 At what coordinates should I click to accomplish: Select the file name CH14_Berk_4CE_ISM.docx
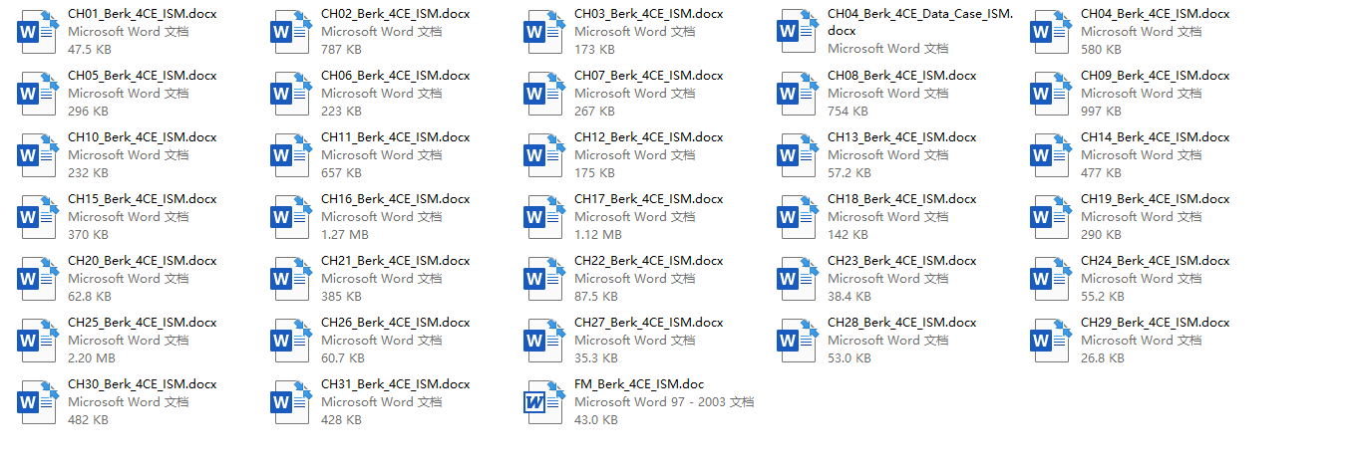click(1156, 137)
